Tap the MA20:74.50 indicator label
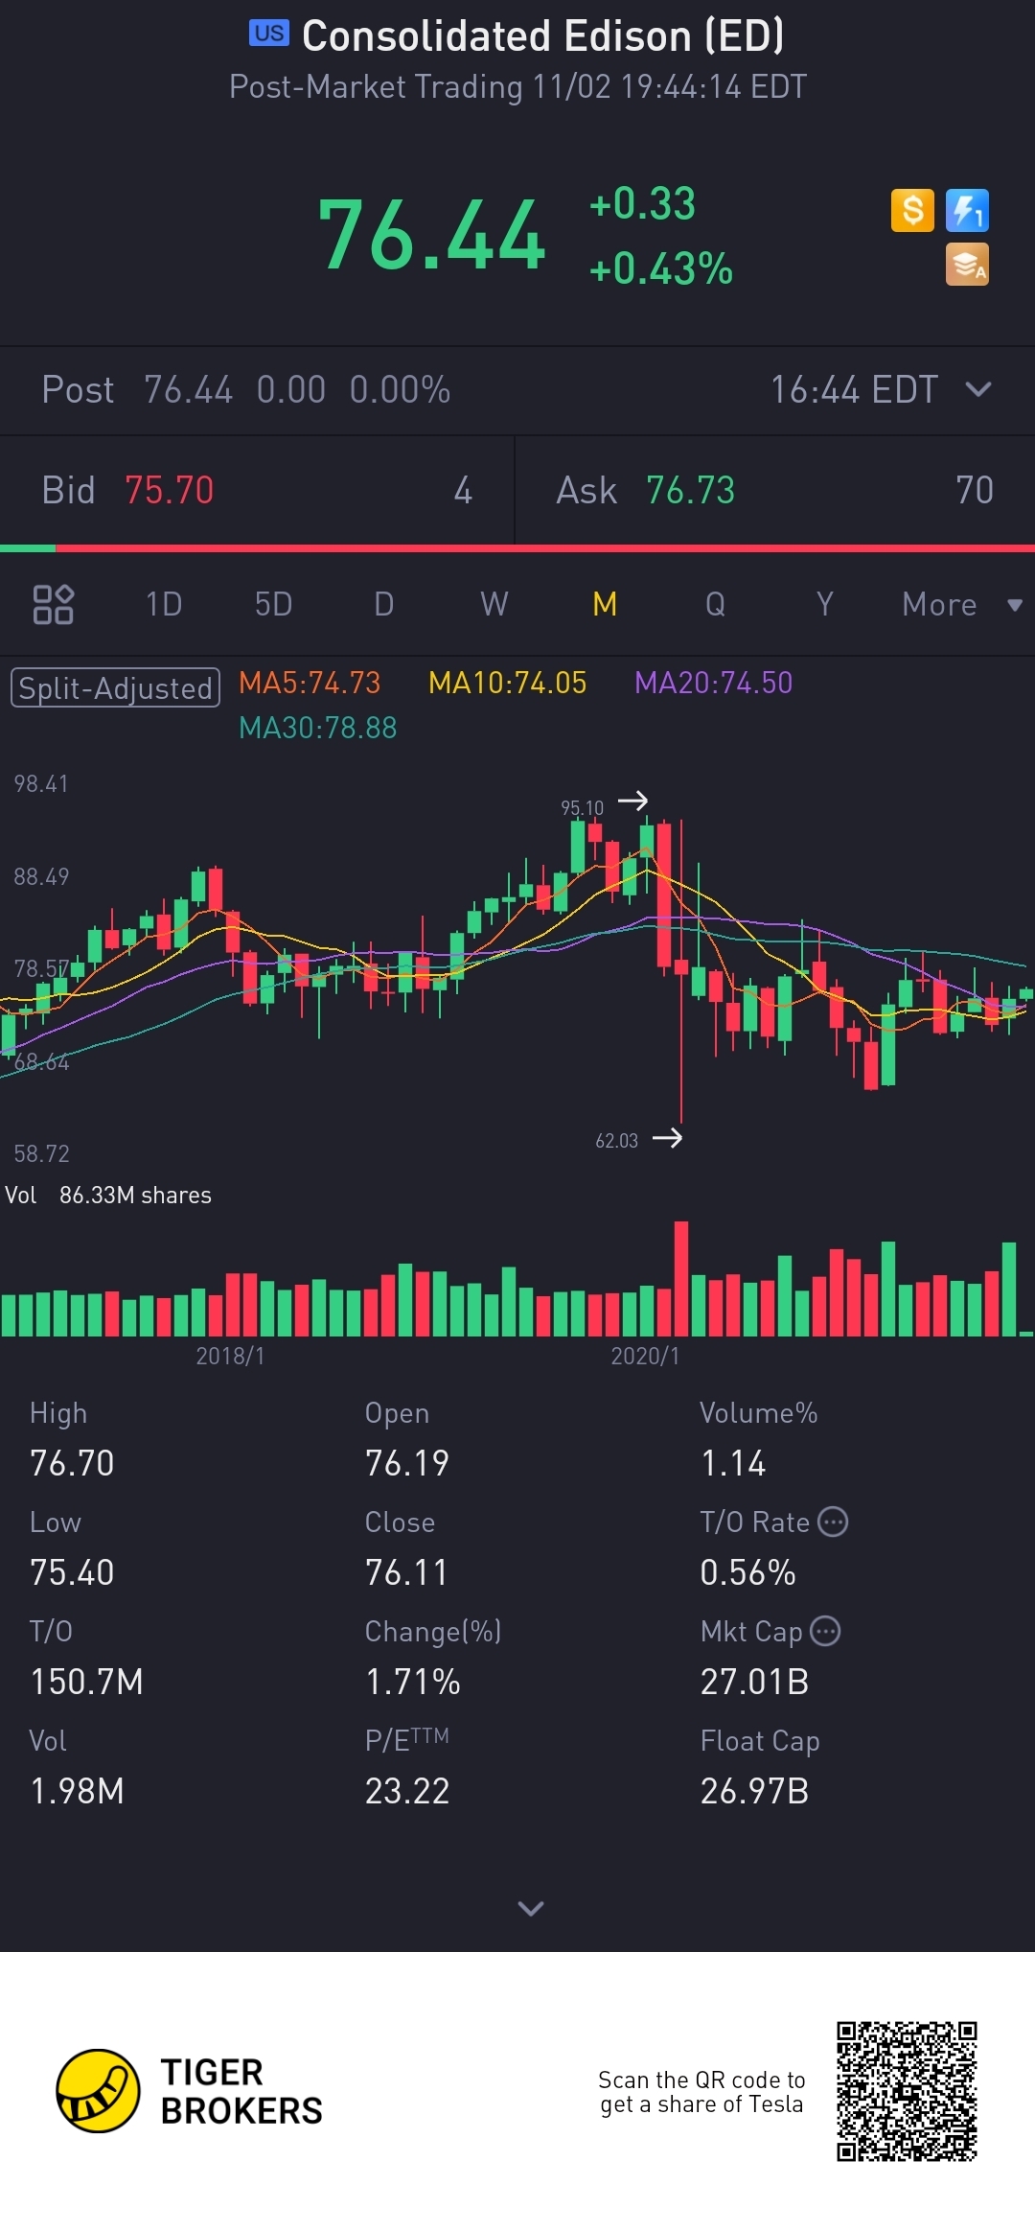1035x2231 pixels. pyautogui.click(x=713, y=683)
